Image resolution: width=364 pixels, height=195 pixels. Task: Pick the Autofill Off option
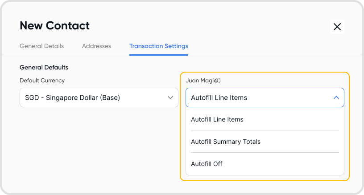pos(207,164)
